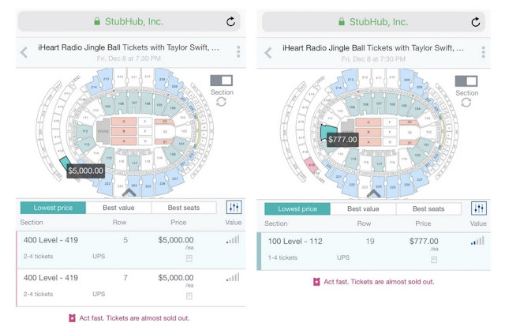This screenshot has width=505, height=334.
Task: Go back using left screenshot's back arrow
Action: [24, 53]
